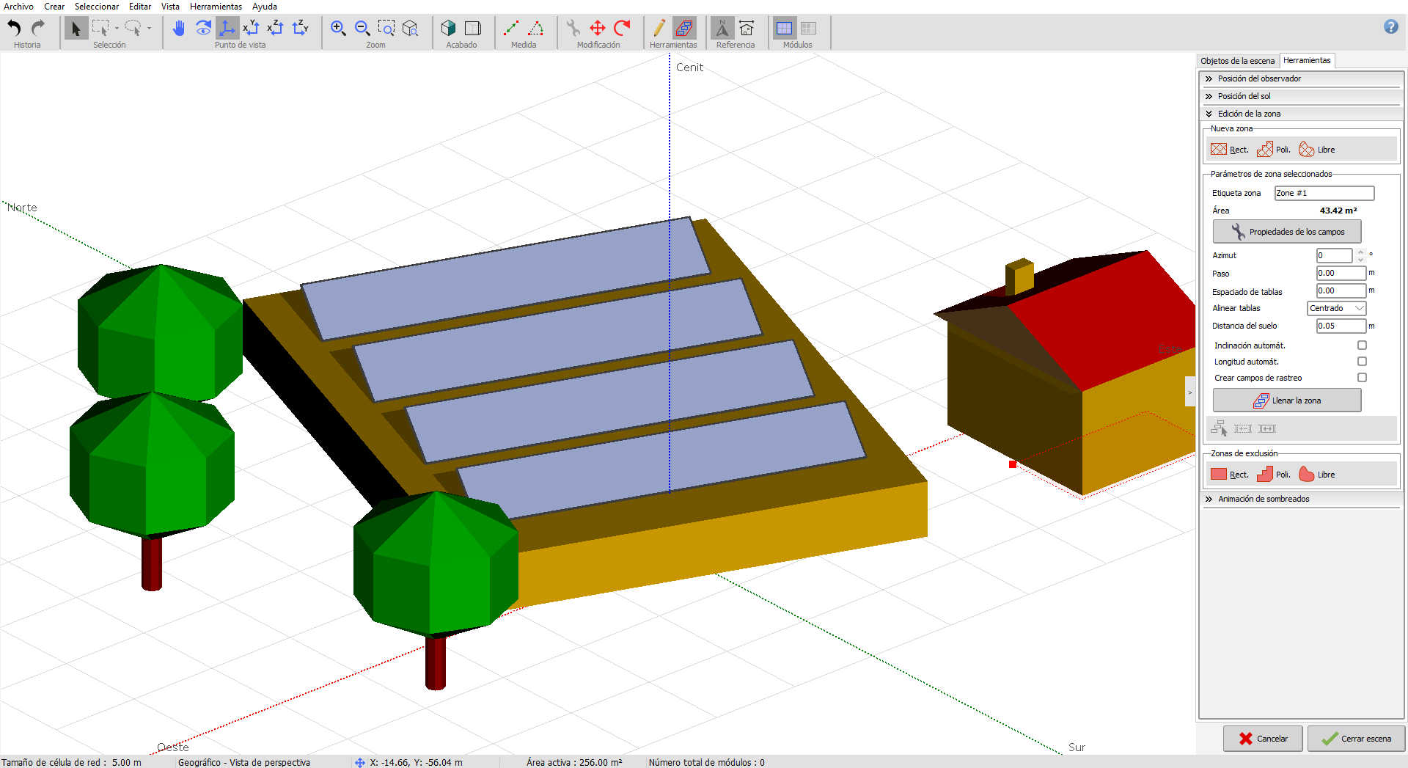1408x768 pixels.
Task: Create new polygonal zone (Poli.)
Action: (1274, 150)
